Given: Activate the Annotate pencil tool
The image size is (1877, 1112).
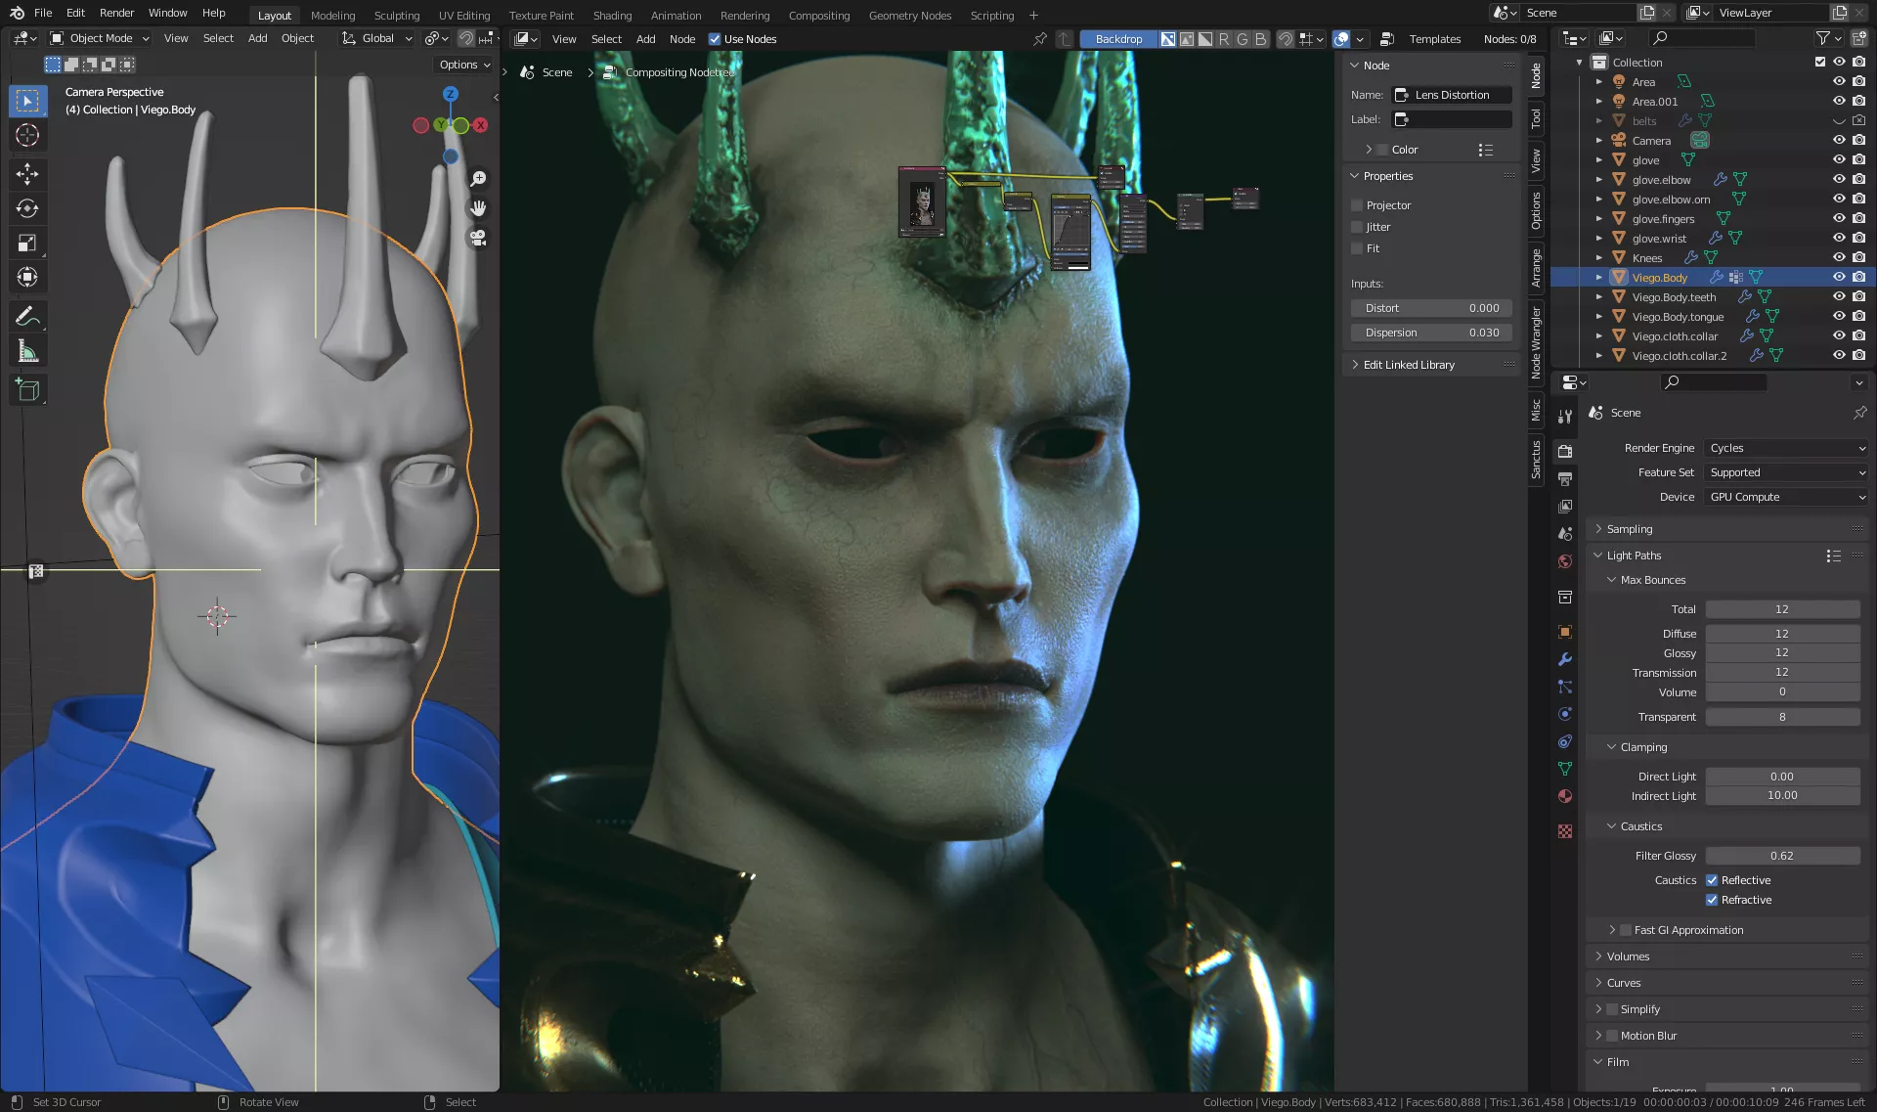Looking at the screenshot, I should click(27, 316).
